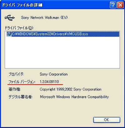
Task: Click the ドライバ ファイル(D): label
Action: point(19,28)
